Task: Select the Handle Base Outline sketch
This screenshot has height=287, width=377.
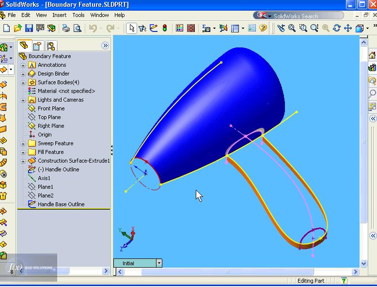Action: pos(61,204)
